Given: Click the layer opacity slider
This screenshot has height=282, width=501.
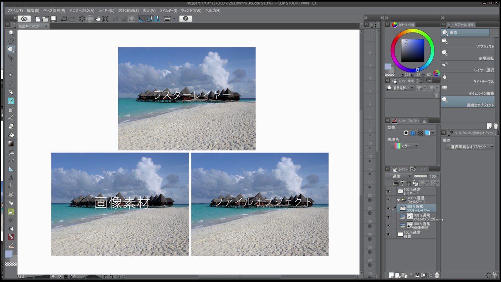Looking at the screenshot, I should 421,176.
